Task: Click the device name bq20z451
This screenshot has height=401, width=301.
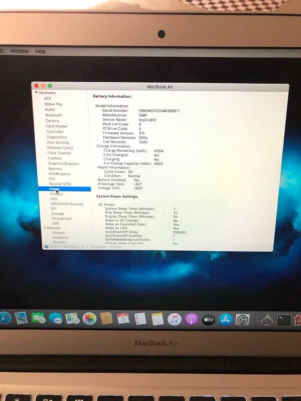Action: click(147, 120)
